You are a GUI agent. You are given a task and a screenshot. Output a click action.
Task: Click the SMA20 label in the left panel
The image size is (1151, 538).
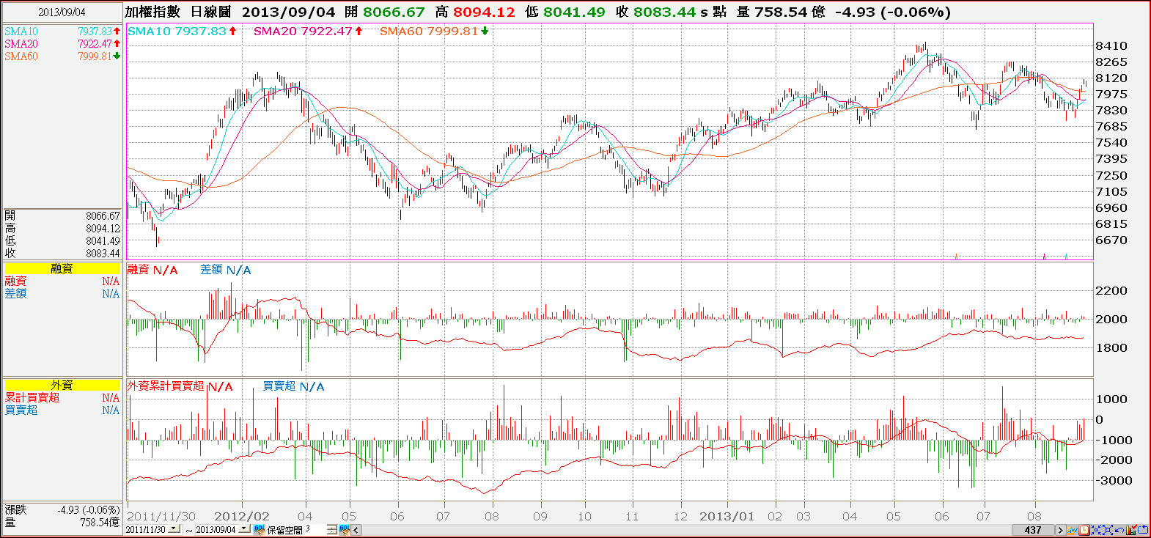coord(21,44)
